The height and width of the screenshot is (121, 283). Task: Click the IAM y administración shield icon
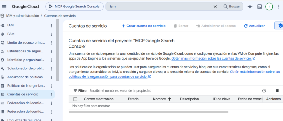2,16
